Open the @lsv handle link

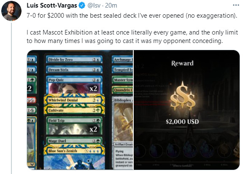94,5
